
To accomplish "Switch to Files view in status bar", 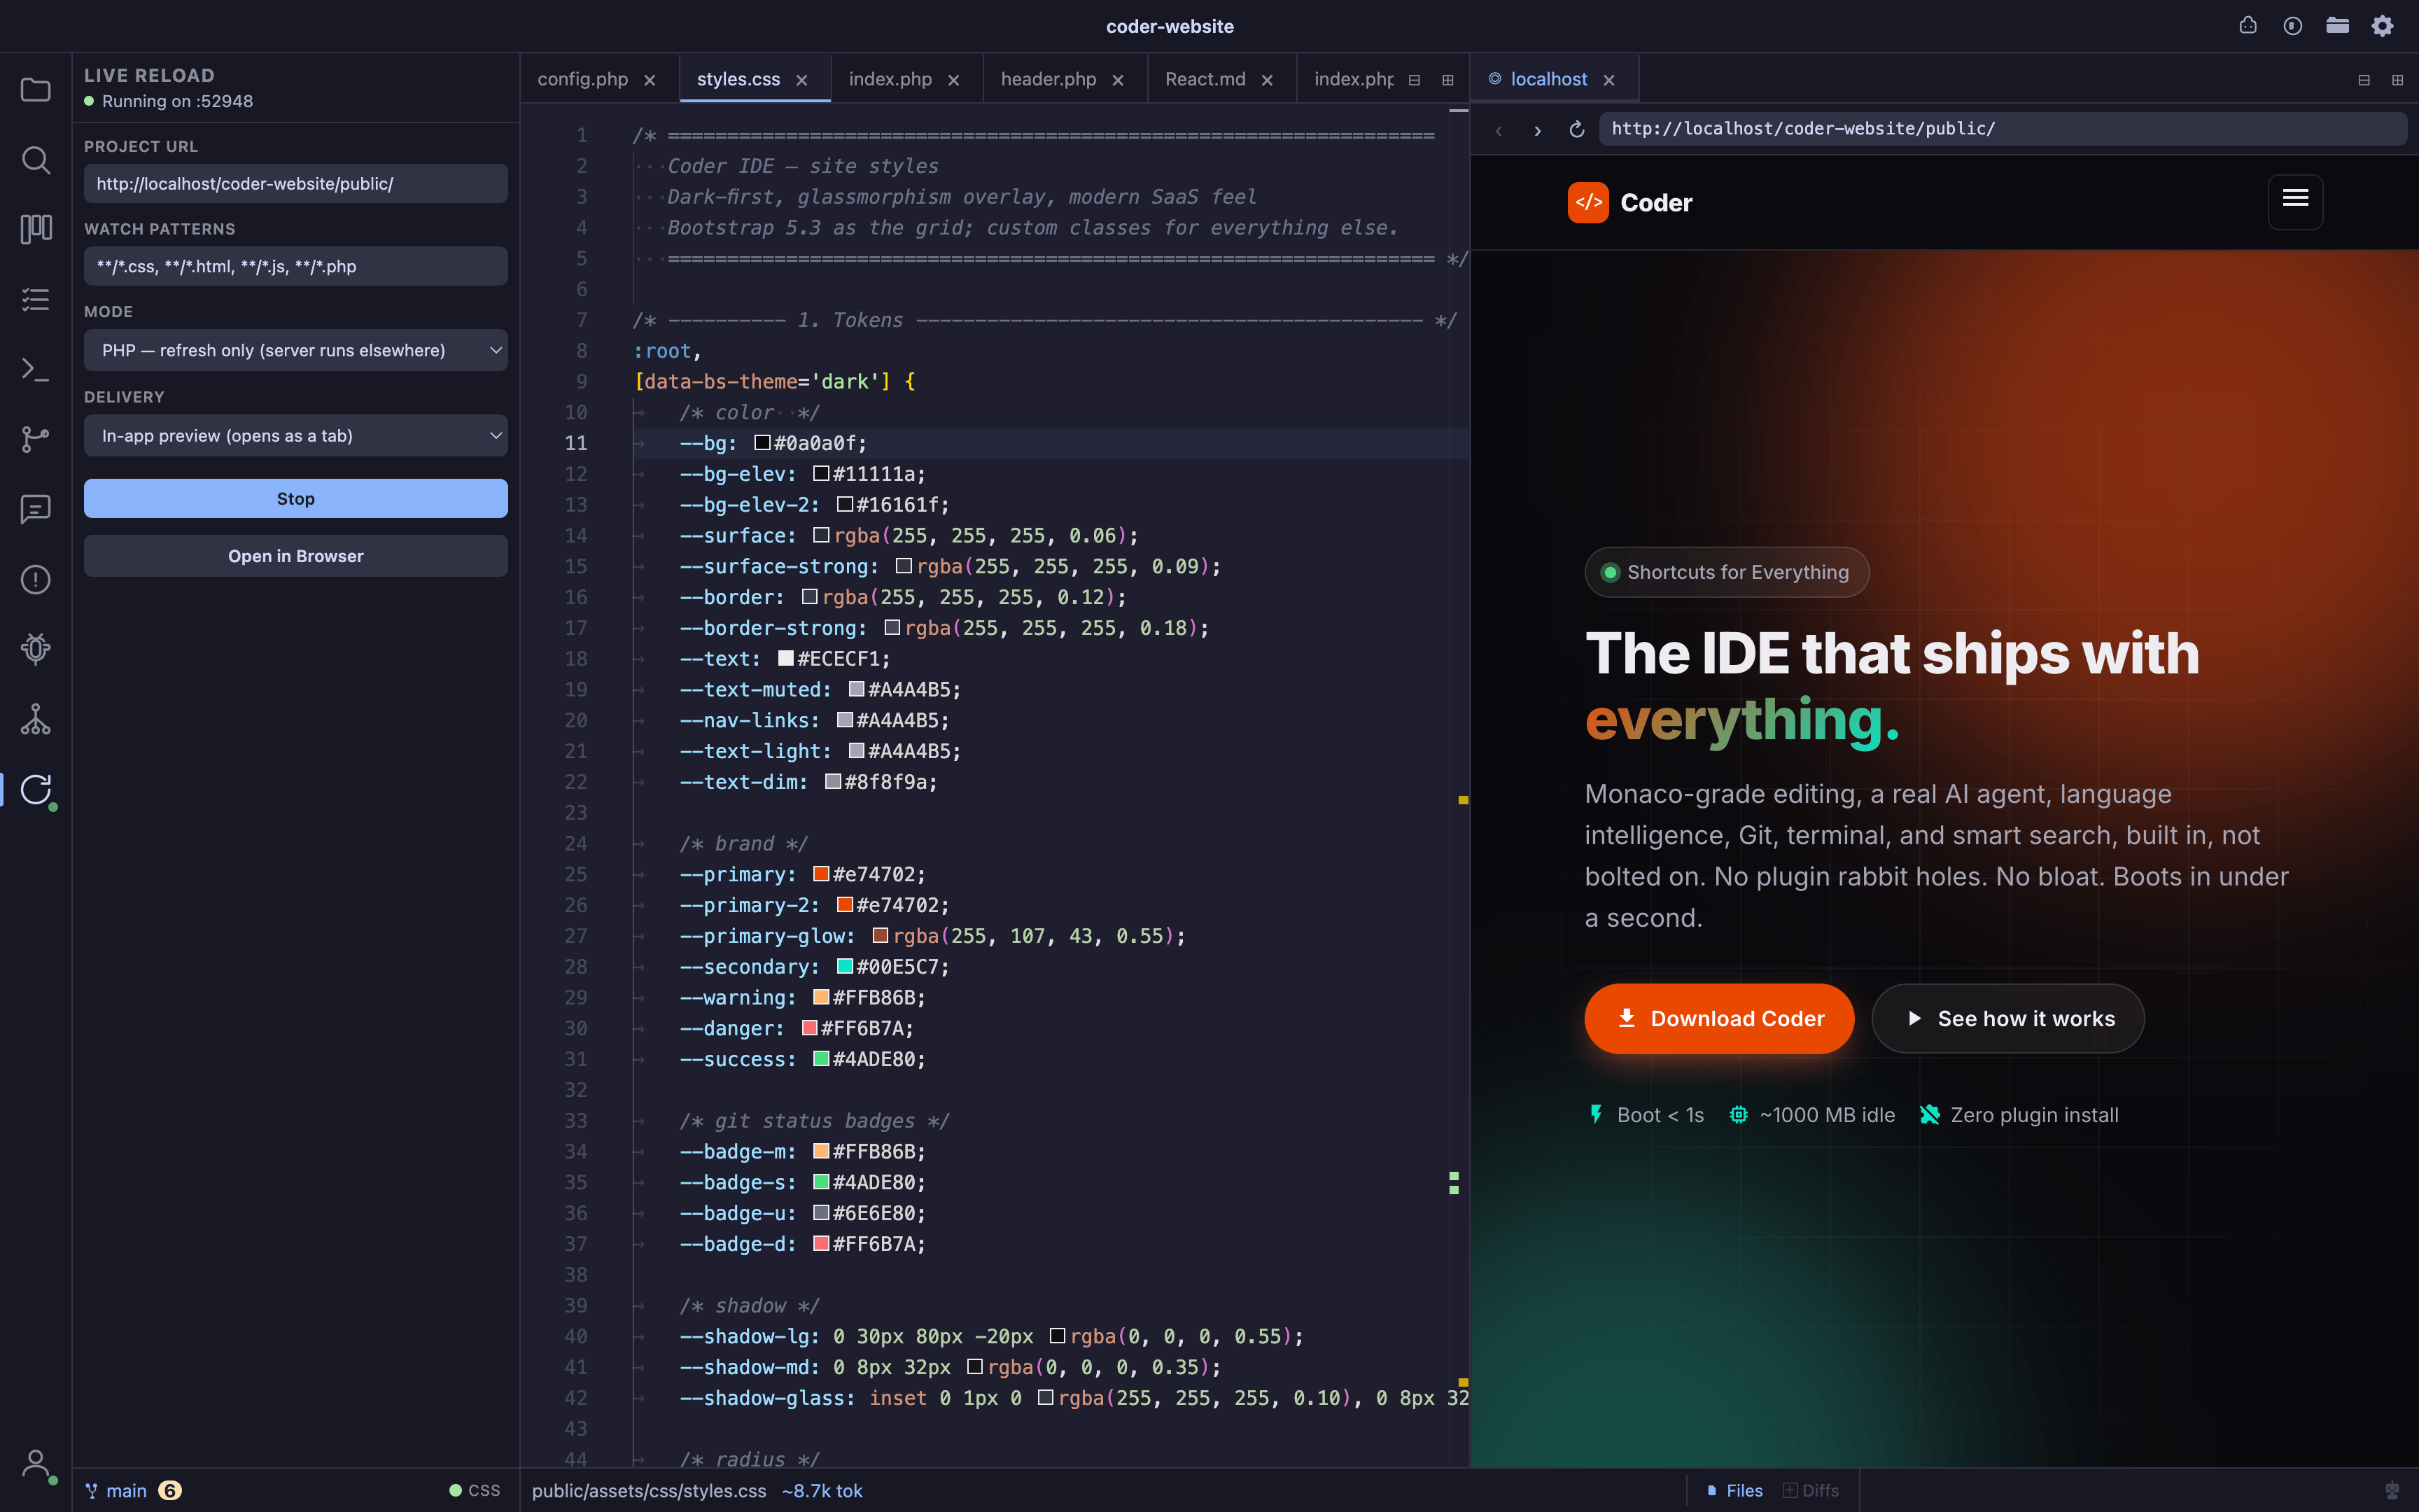I will tap(1734, 1491).
